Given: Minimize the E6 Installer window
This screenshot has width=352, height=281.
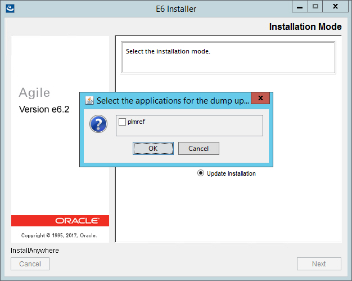Looking at the screenshot, I should 300,7.
